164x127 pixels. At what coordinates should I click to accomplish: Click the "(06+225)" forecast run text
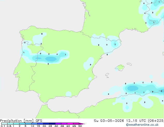pyautogui.click(x=156, y=121)
